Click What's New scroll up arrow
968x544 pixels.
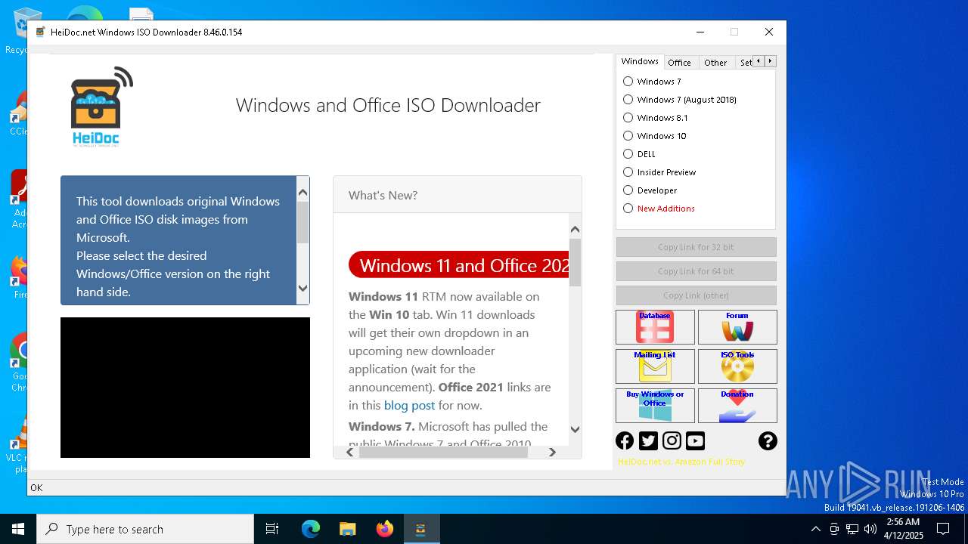575,229
